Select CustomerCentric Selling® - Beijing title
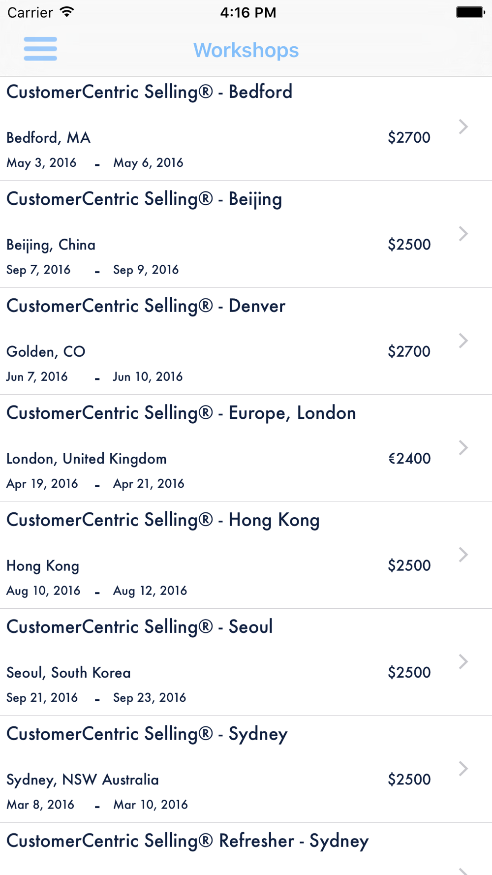 click(144, 199)
